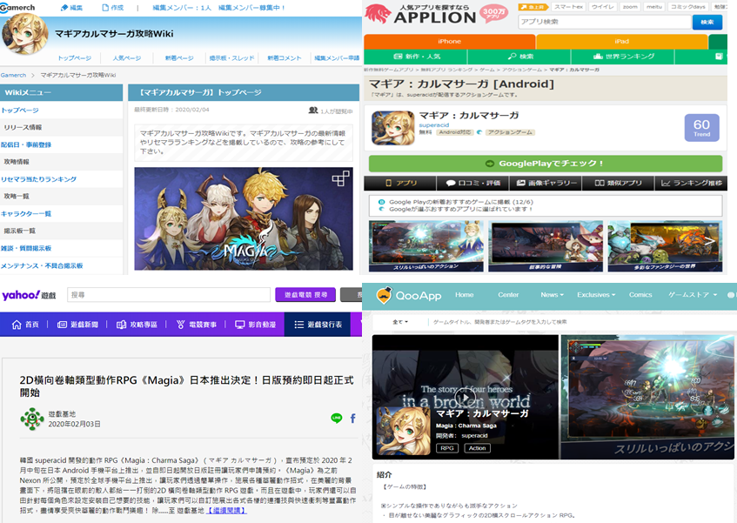Open 遊戲發行表 list icon on Yahoo
Image resolution: width=737 pixels, height=523 pixels.
pyautogui.click(x=299, y=325)
